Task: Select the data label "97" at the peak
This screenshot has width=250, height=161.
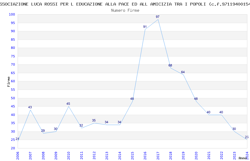Action: (158, 17)
